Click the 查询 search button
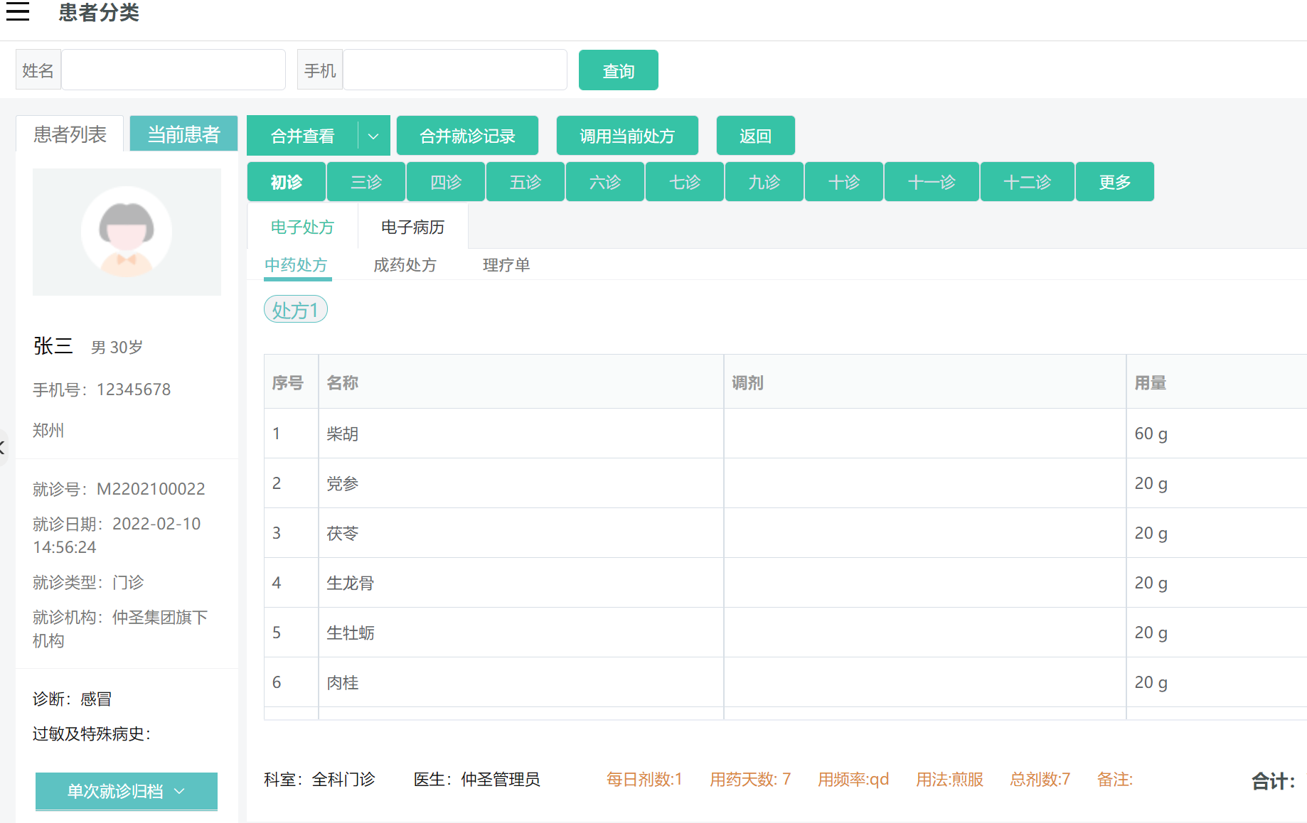The height and width of the screenshot is (823, 1307). point(619,70)
